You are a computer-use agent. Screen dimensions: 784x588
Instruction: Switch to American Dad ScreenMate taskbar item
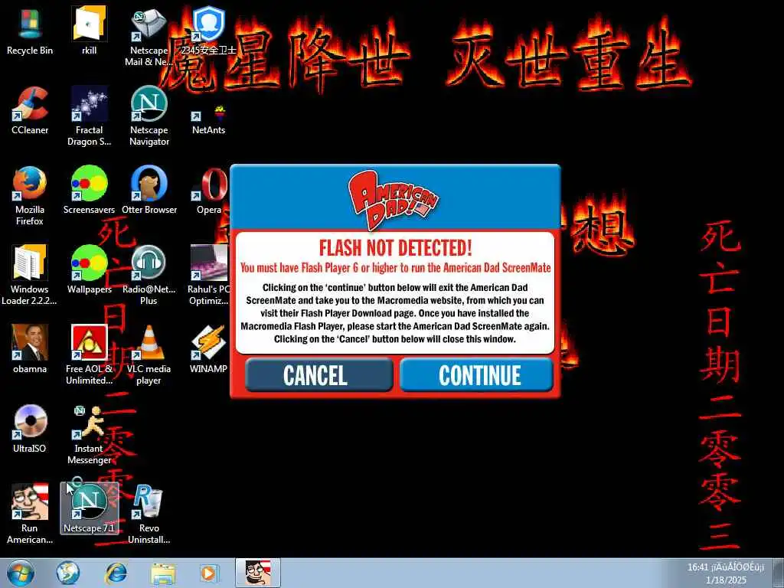coord(258,573)
